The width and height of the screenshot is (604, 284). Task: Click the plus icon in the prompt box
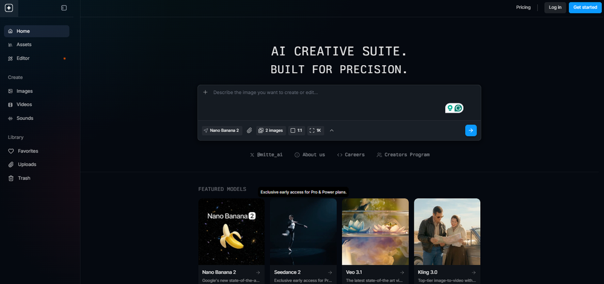205,92
